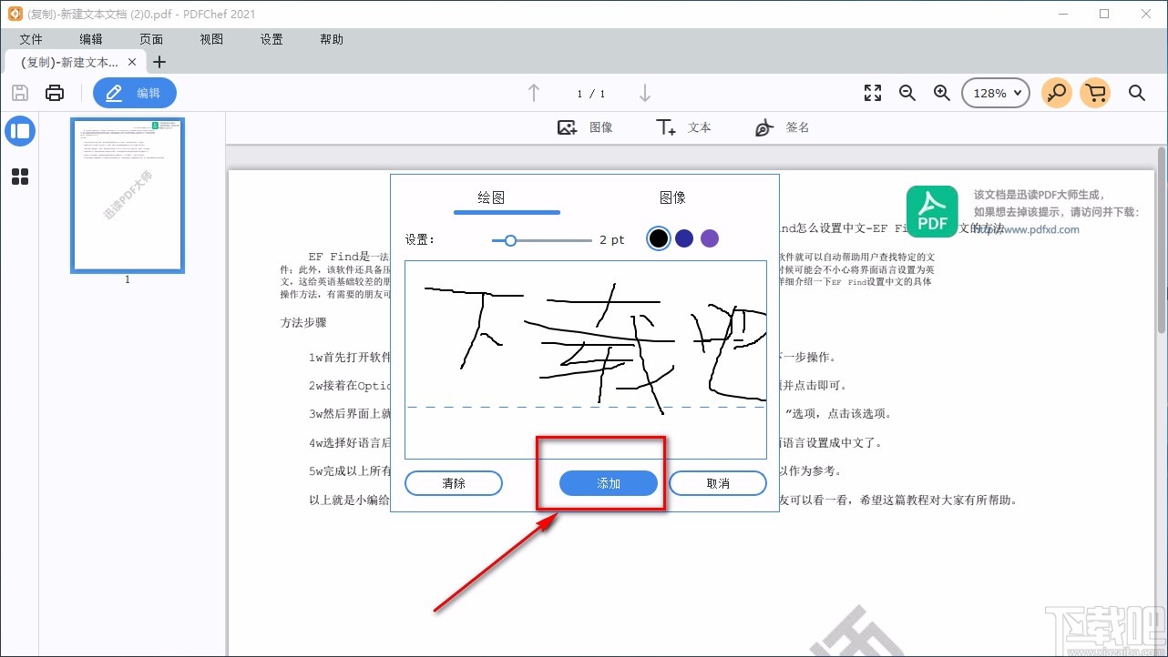Click the yellow search magnifier icon
Image resolution: width=1168 pixels, height=657 pixels.
(1056, 92)
